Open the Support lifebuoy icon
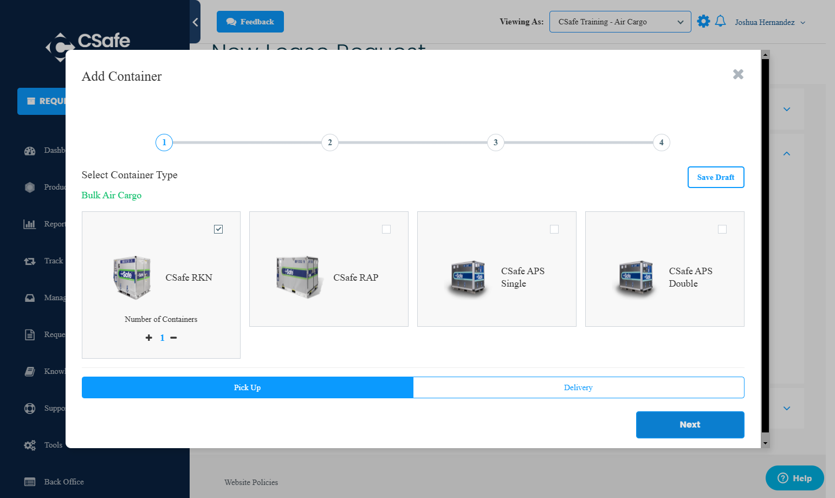This screenshot has height=498, width=835. 30,409
